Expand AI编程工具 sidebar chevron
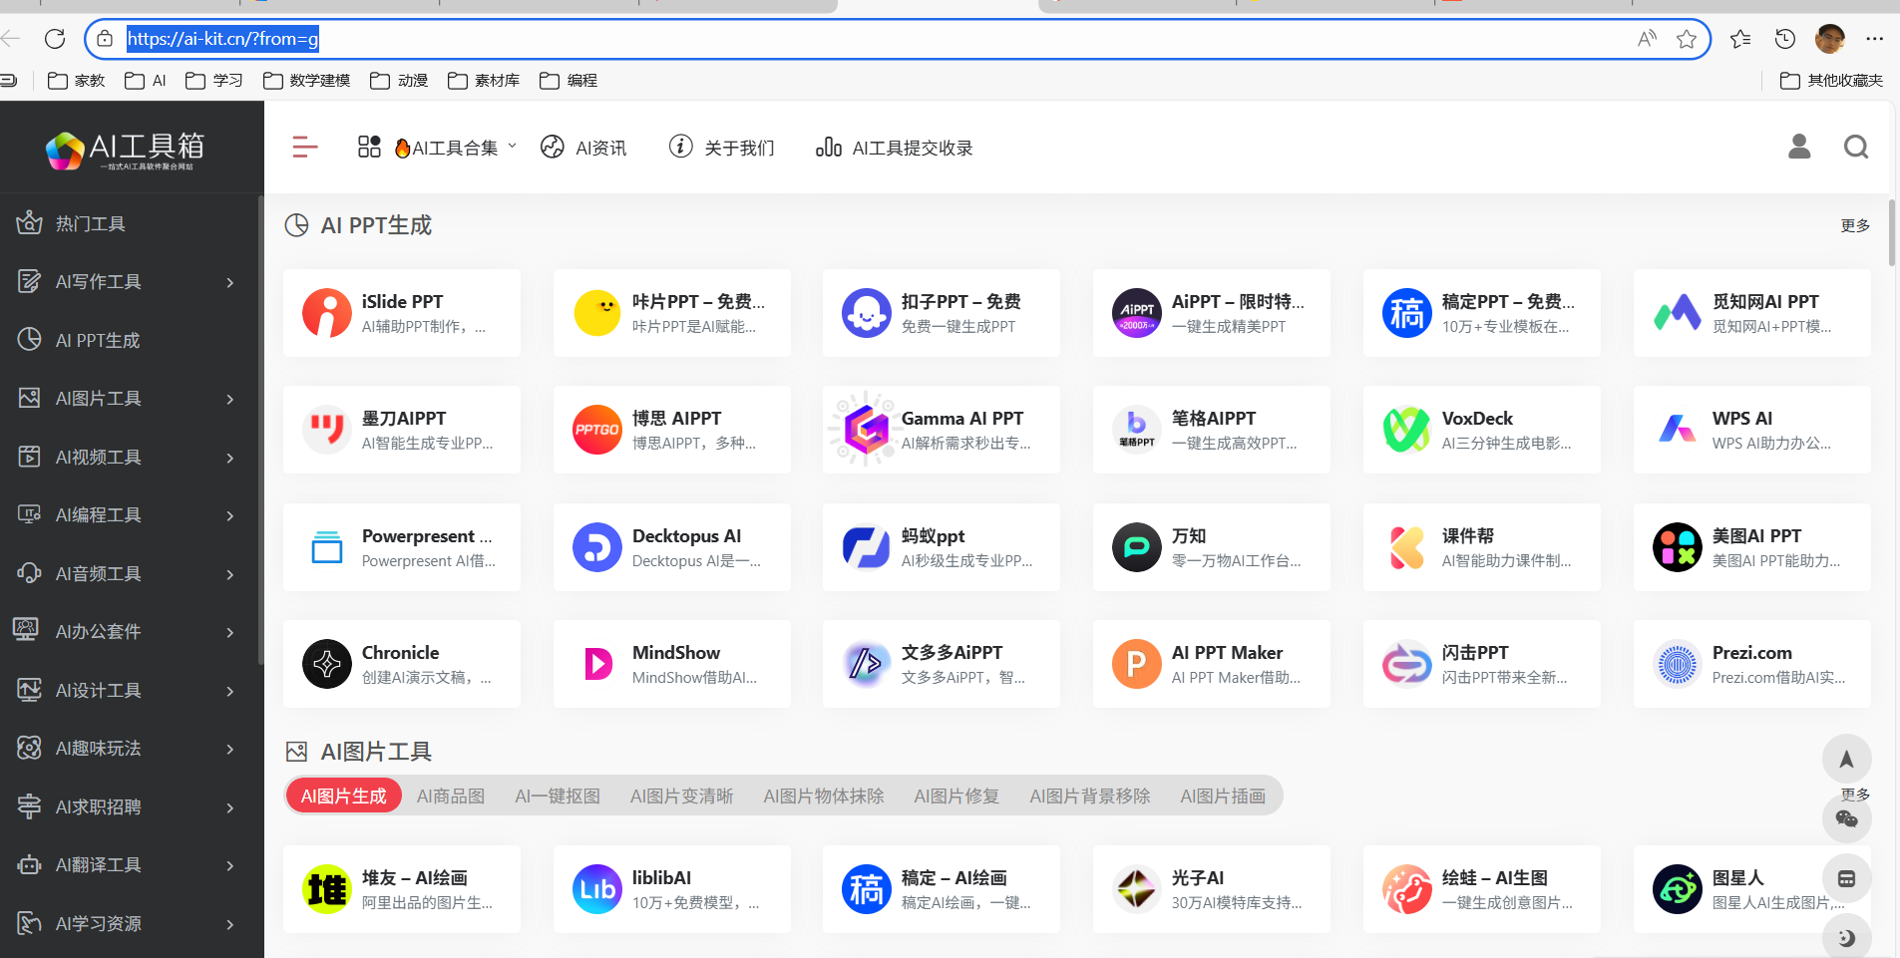Viewport: 1900px width, 958px height. tap(230, 515)
